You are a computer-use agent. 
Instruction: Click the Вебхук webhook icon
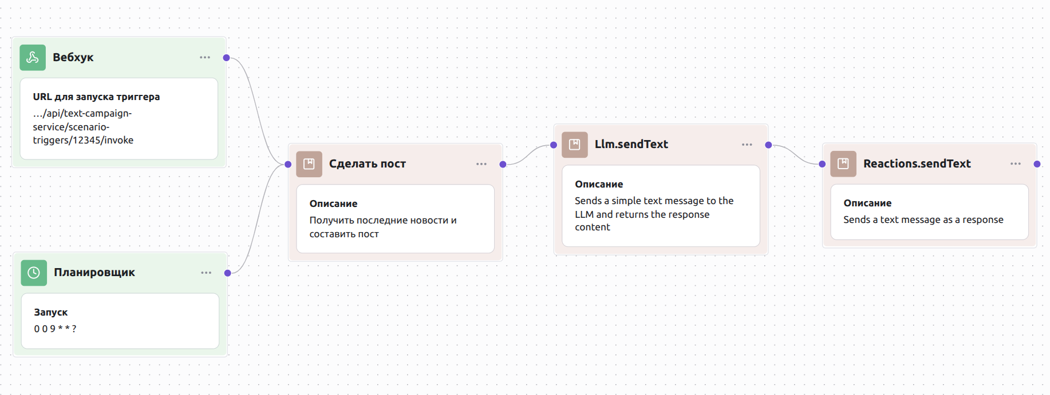click(33, 58)
